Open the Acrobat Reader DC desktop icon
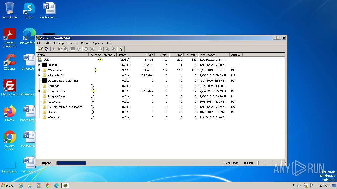This screenshot has height=189, width=337. click(x=9, y=38)
